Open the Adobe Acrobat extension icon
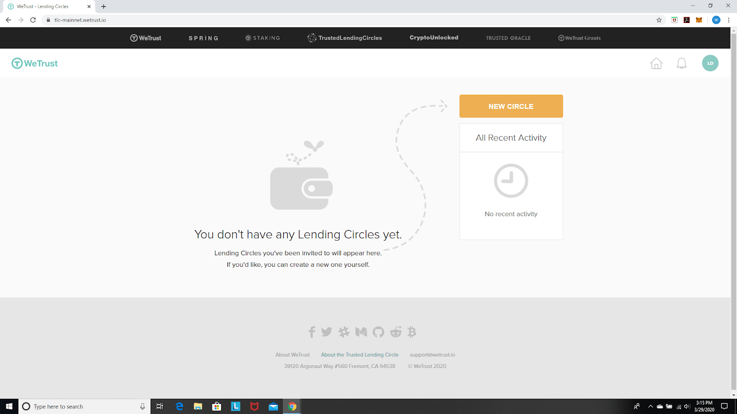 tap(687, 20)
